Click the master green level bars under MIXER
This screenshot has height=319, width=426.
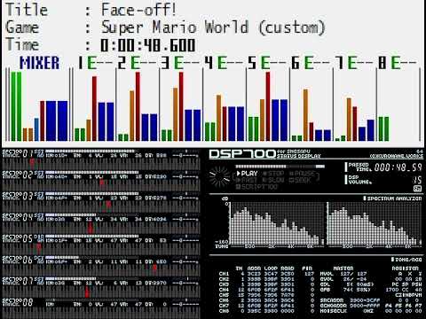[x=16, y=106]
